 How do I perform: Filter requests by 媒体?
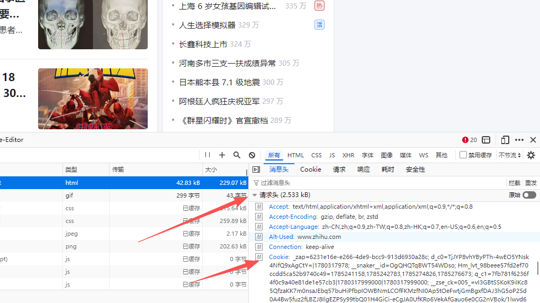pos(406,155)
